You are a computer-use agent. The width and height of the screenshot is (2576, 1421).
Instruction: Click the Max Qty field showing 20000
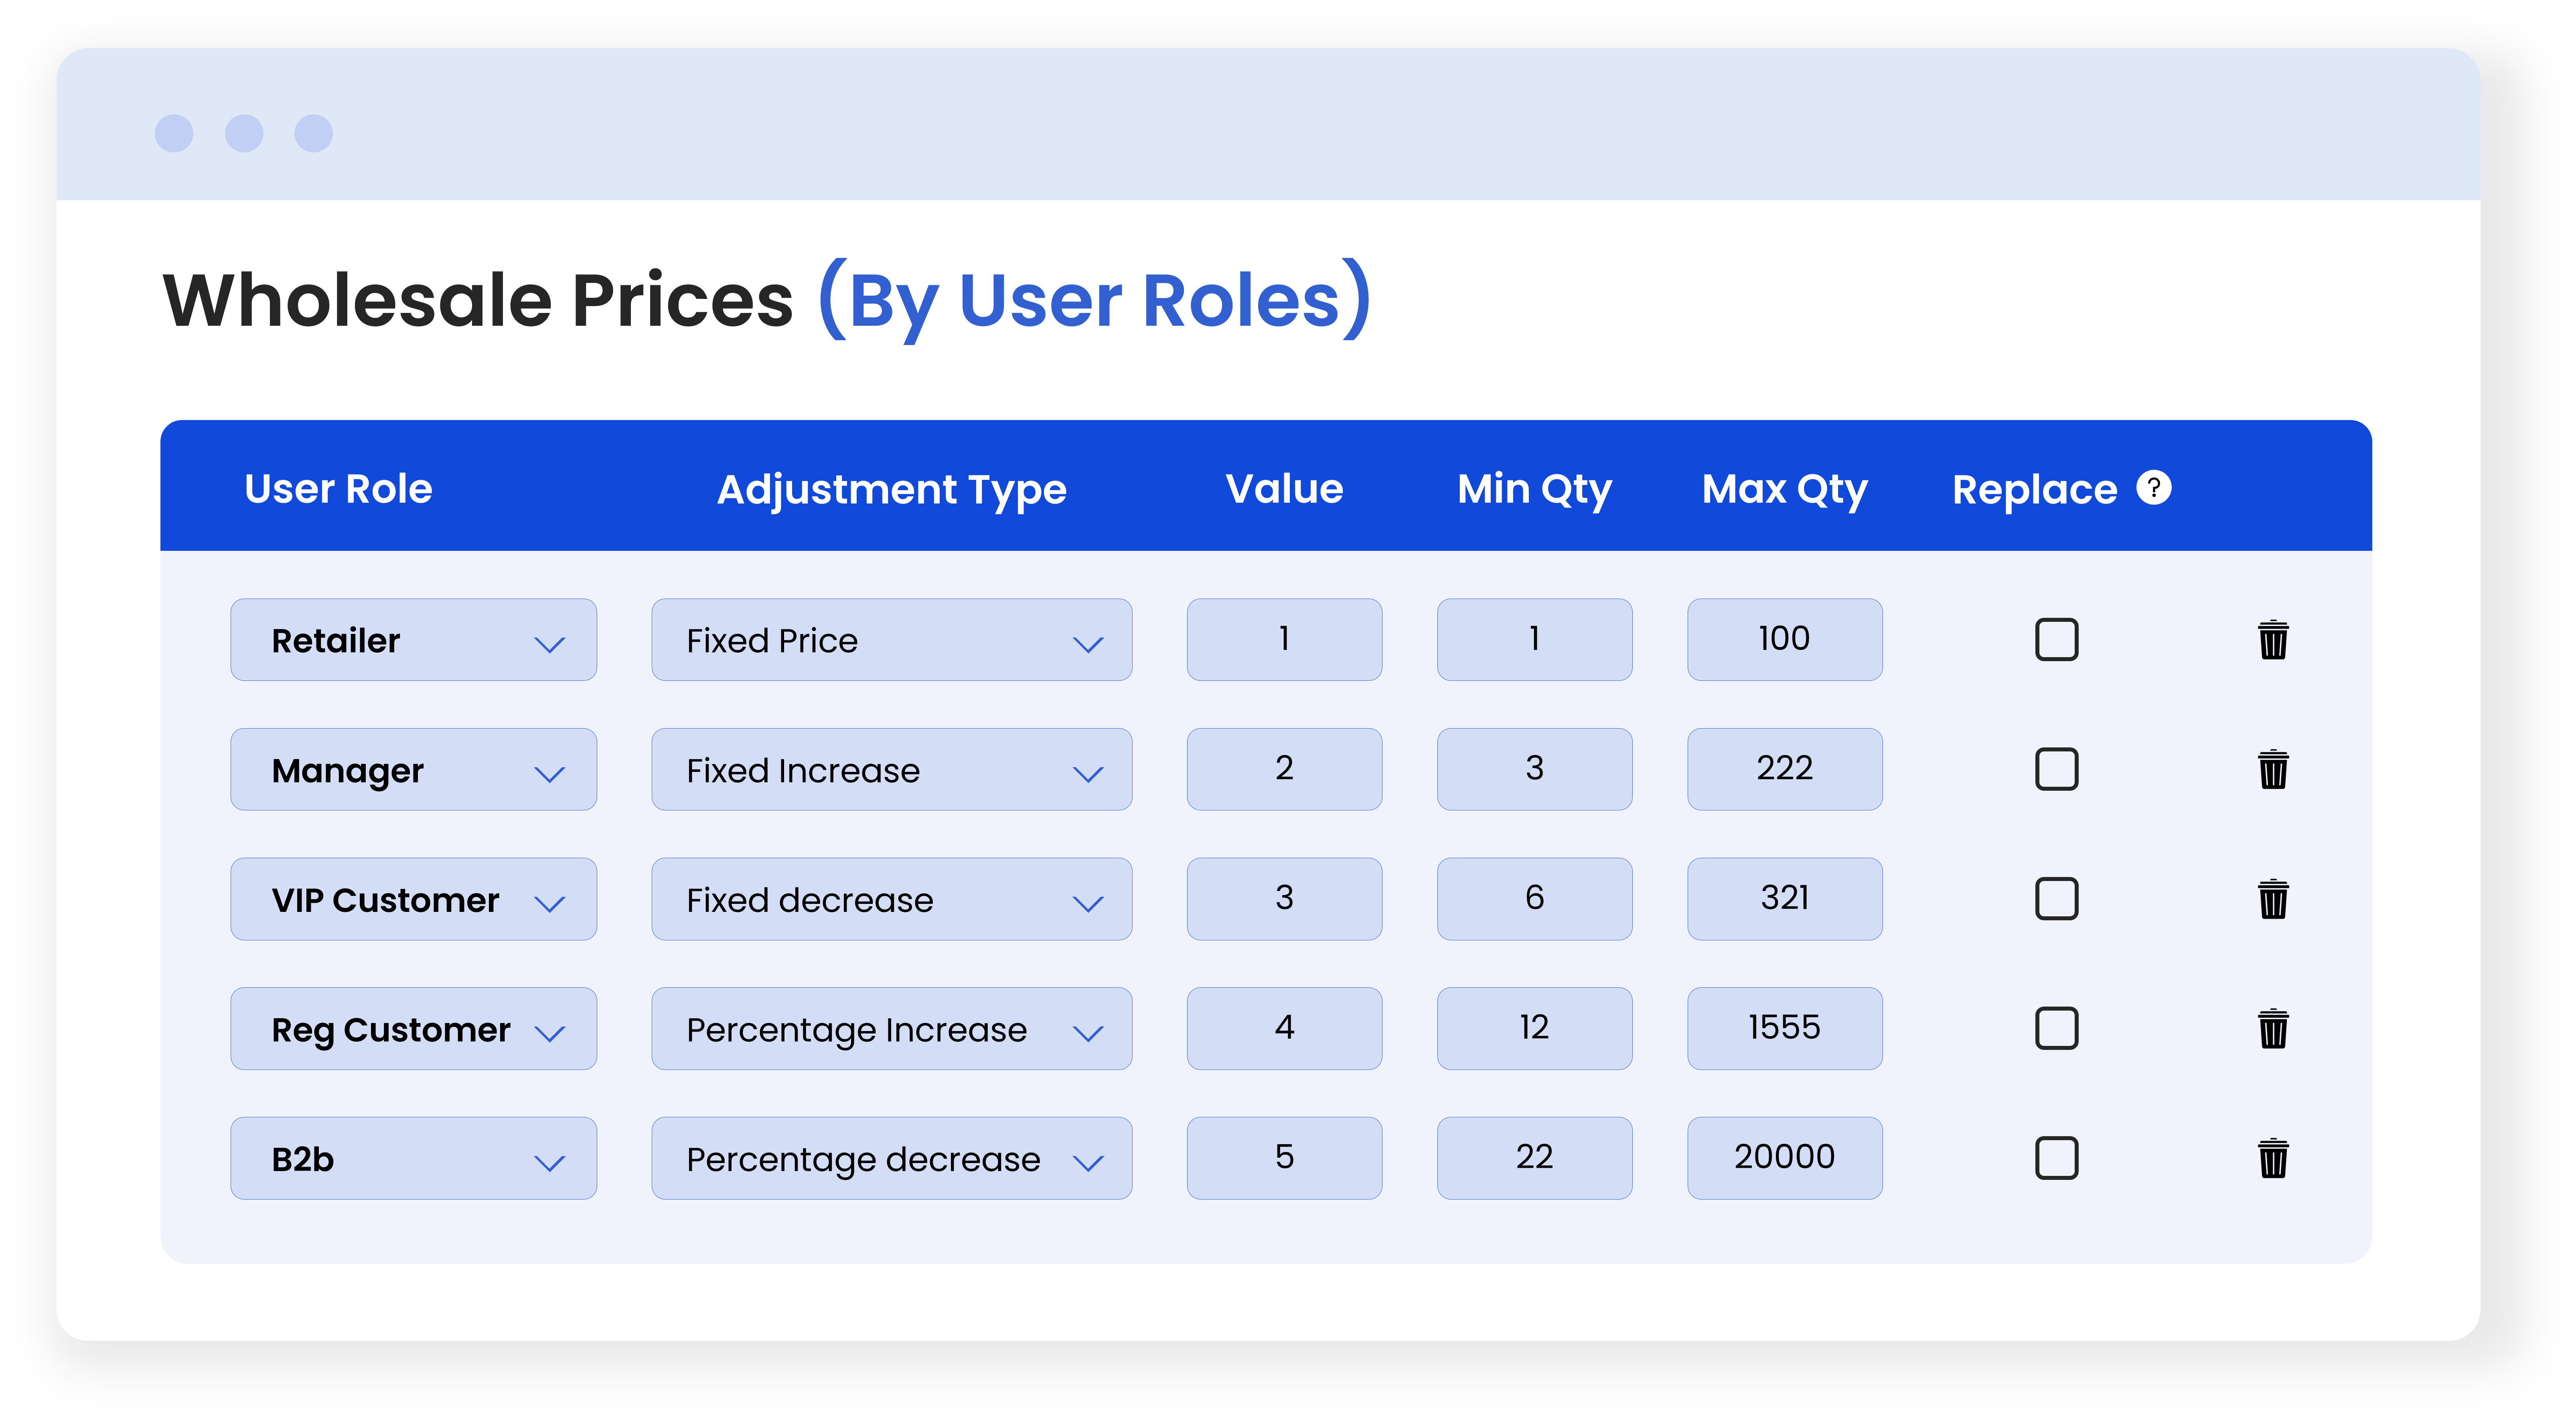click(1784, 1158)
